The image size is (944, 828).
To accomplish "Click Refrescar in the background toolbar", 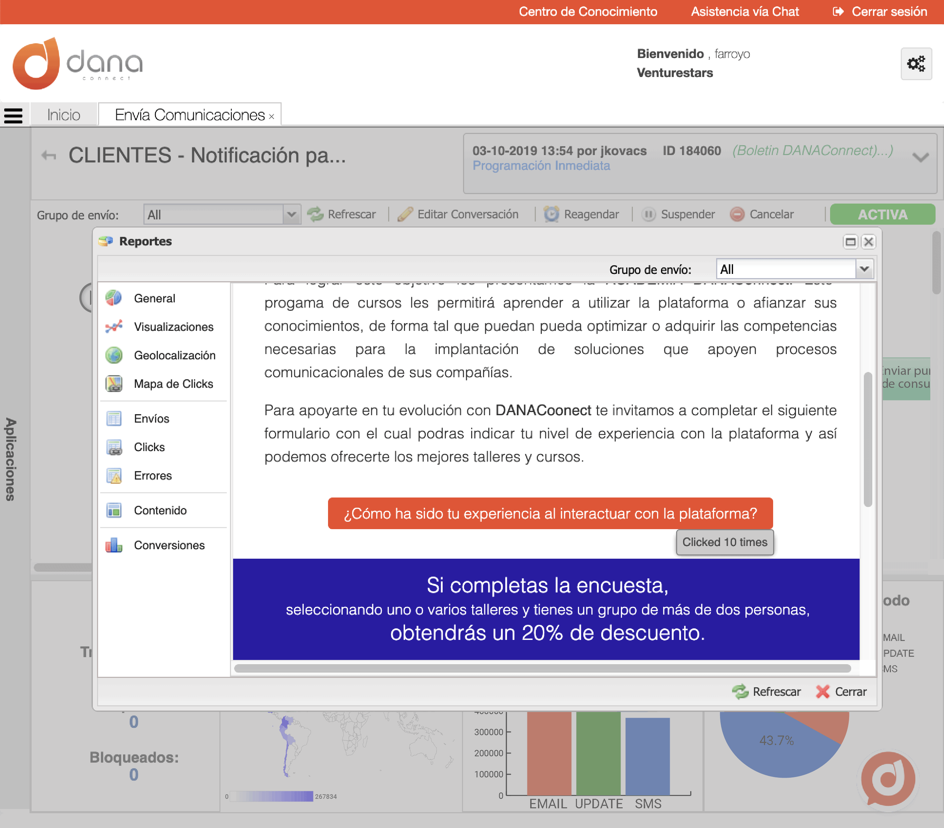I will coord(342,214).
